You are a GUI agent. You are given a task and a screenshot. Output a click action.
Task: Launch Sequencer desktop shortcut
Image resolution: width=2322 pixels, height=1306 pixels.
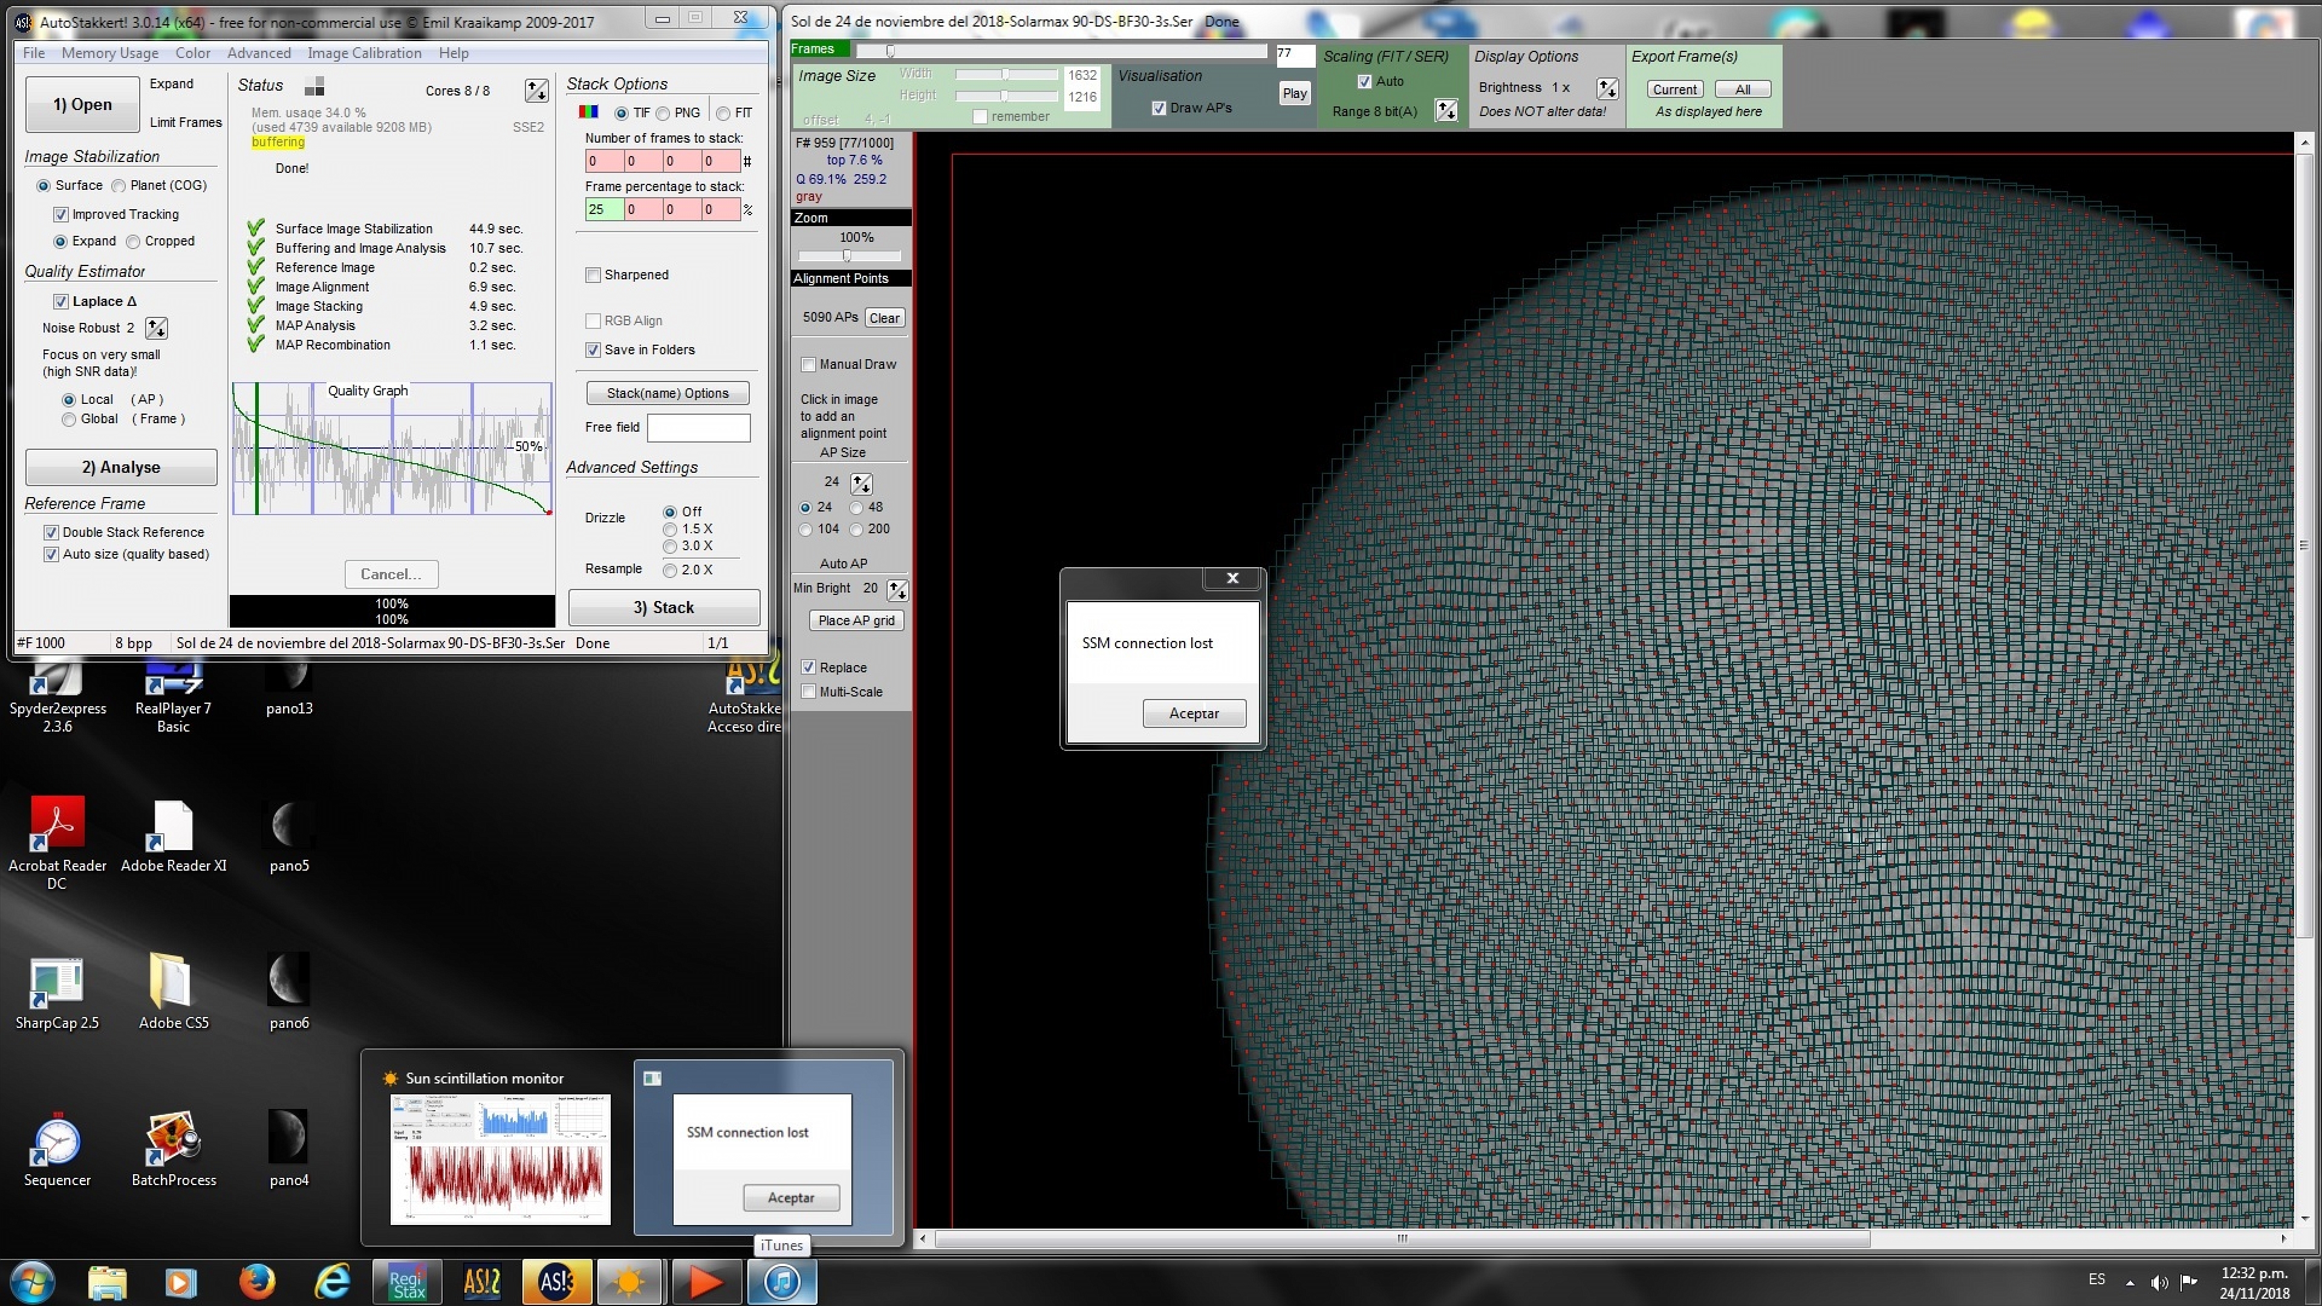[57, 1150]
